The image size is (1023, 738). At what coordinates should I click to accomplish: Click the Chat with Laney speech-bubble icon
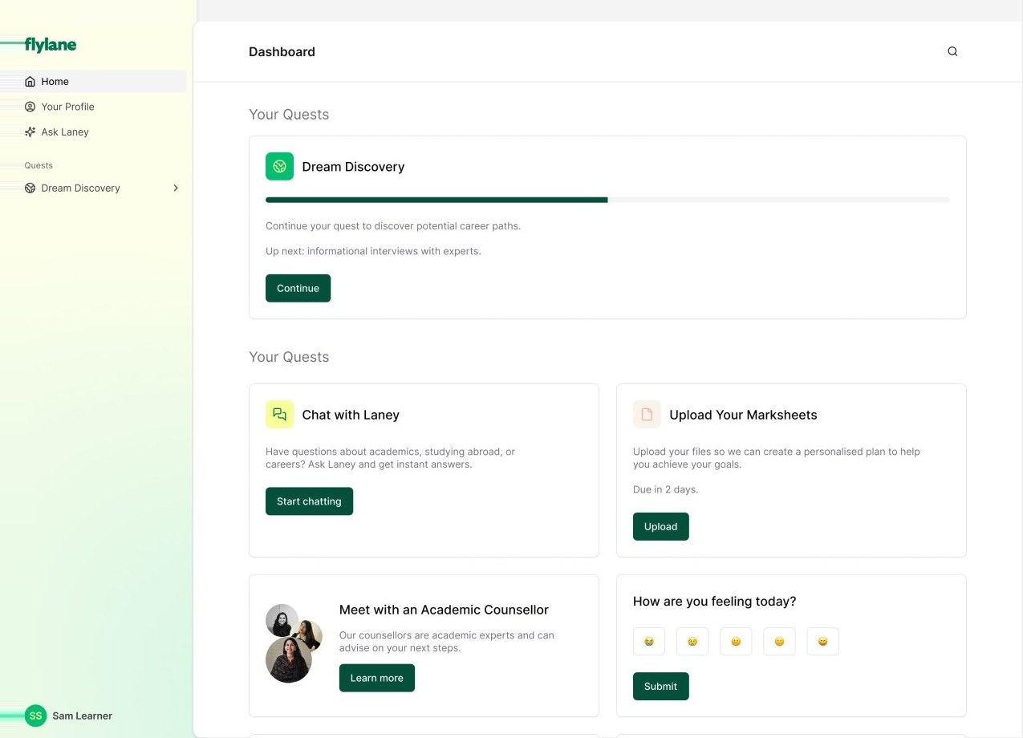pyautogui.click(x=279, y=414)
